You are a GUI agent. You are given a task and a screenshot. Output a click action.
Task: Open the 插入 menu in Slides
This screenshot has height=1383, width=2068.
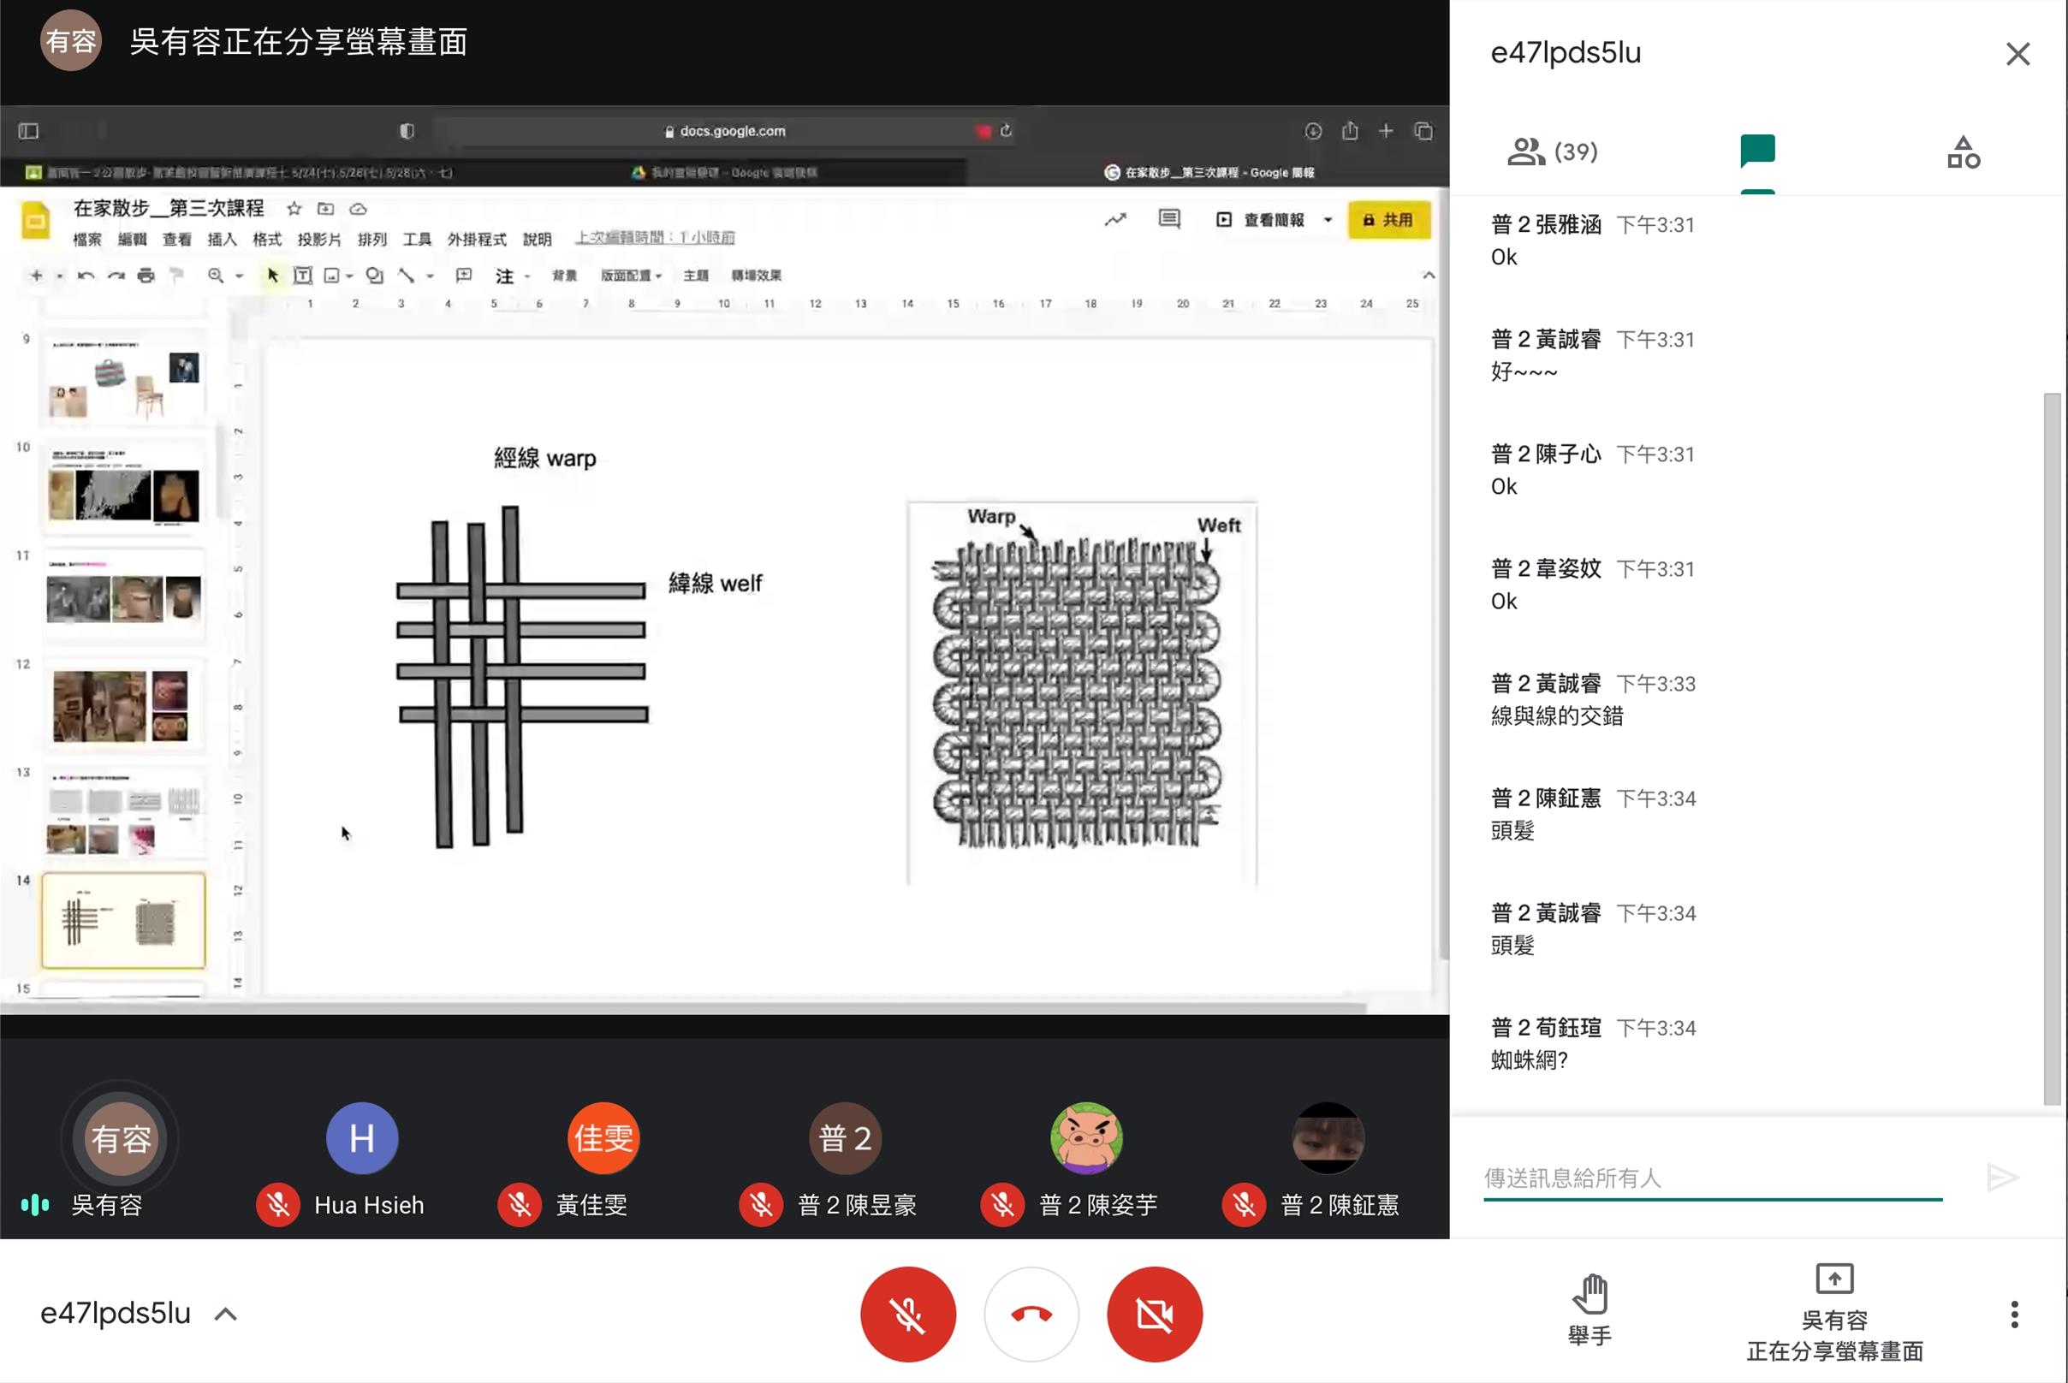(222, 239)
